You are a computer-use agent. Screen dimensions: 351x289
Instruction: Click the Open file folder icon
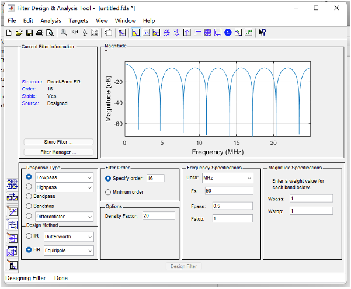click(x=19, y=33)
